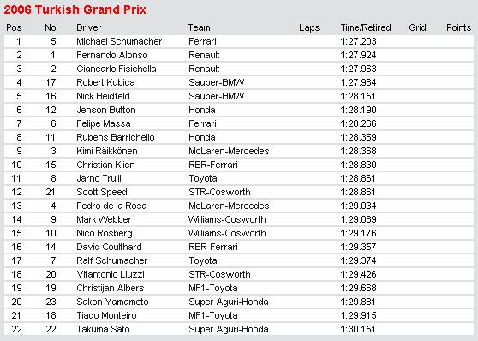Click Super Aguri-Honda team for Sakon Yamamoto
The width and height of the screenshot is (478, 341).
tap(229, 302)
